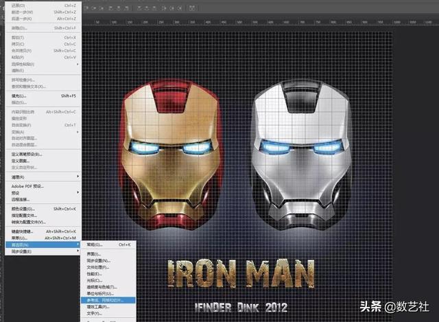
Task: Choose 内容识别比例 (Alt+Shift+Ctrl+C)
Action: point(43,112)
